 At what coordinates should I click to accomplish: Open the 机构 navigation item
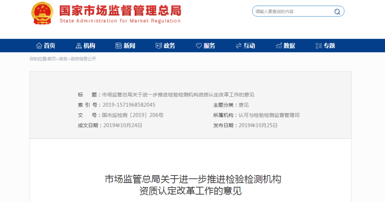click(x=86, y=45)
